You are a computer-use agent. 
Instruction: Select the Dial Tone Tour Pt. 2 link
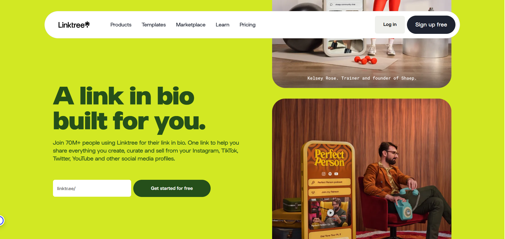coord(330,235)
